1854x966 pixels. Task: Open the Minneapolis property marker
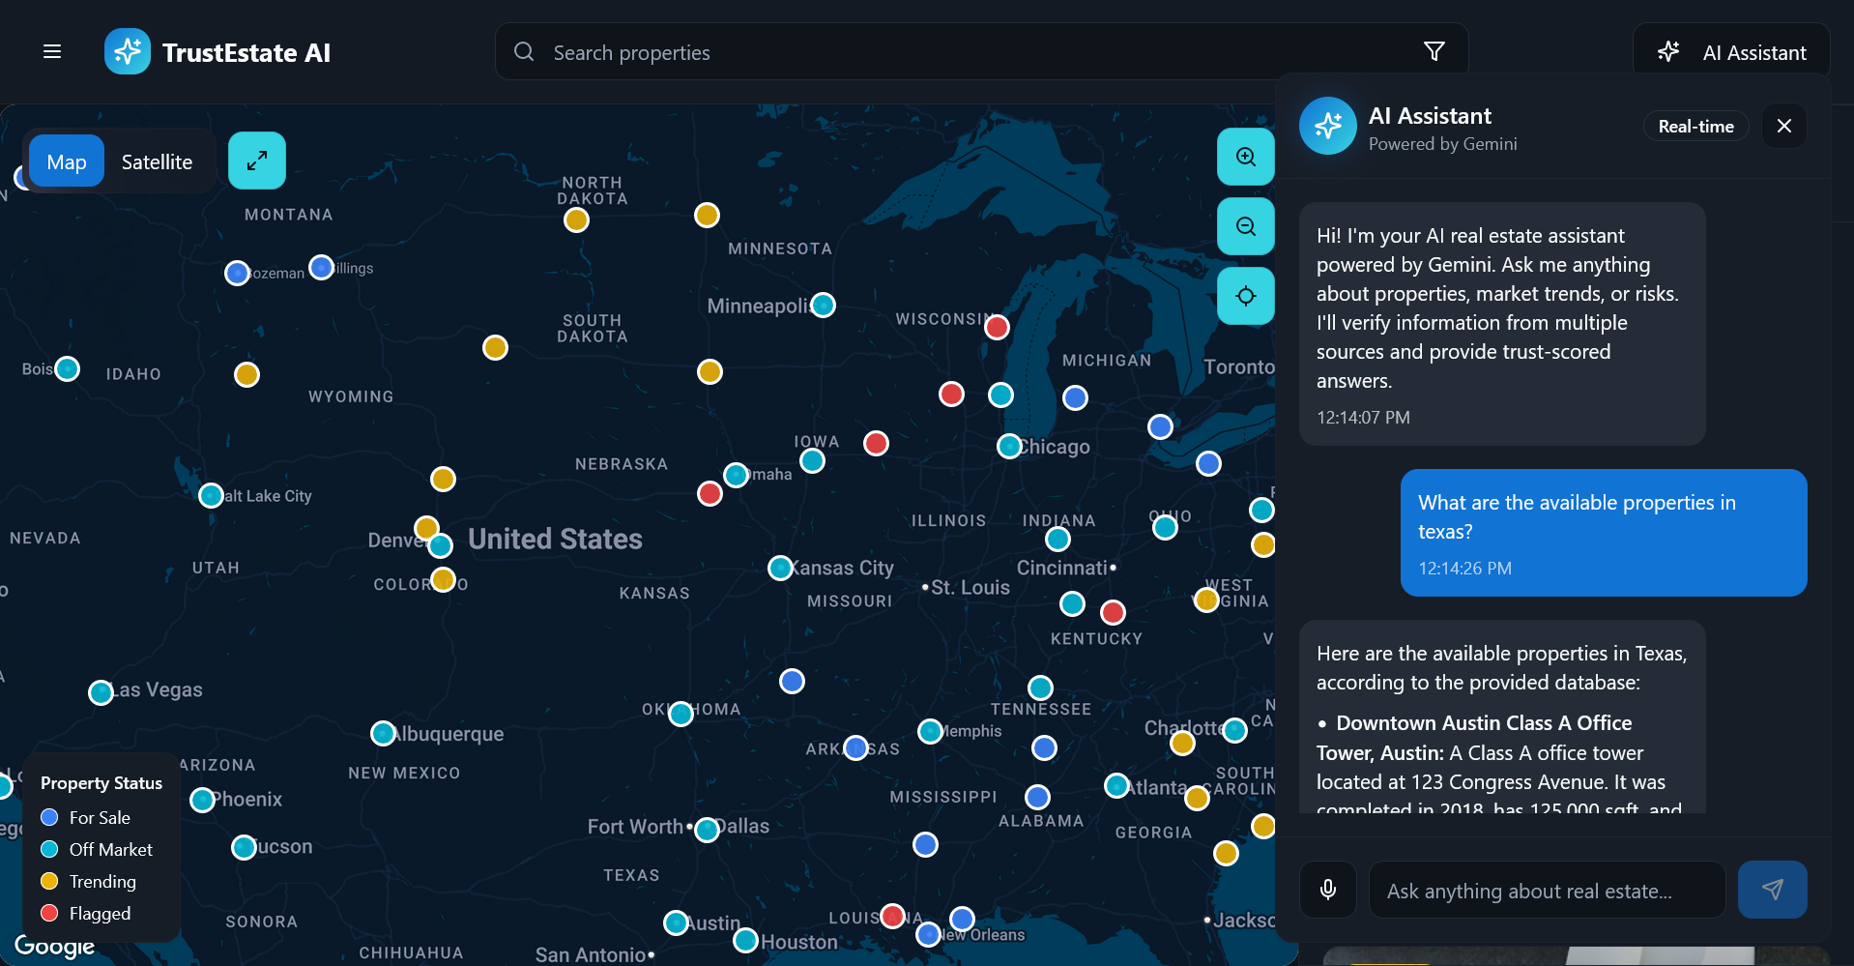click(823, 305)
